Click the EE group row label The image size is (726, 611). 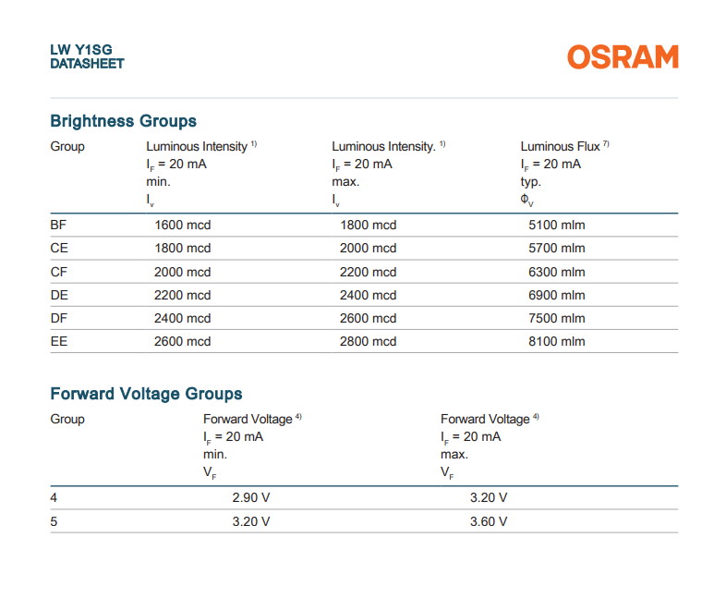(x=59, y=341)
